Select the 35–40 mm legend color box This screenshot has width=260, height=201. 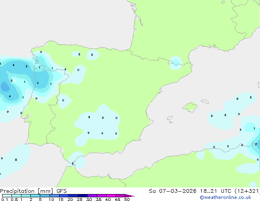click(102, 196)
